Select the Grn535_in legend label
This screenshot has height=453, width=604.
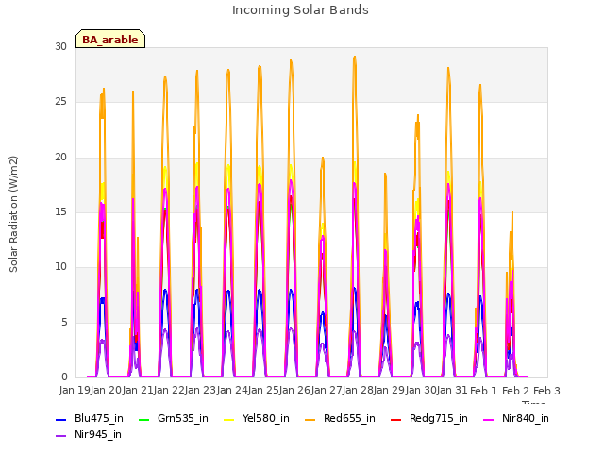click(183, 419)
